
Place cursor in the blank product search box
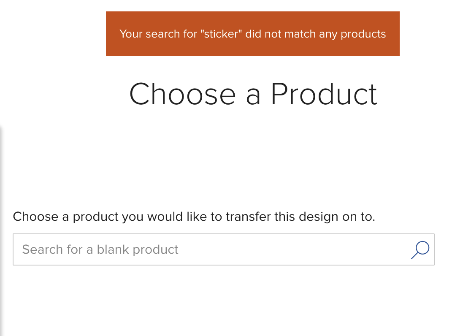click(x=224, y=249)
